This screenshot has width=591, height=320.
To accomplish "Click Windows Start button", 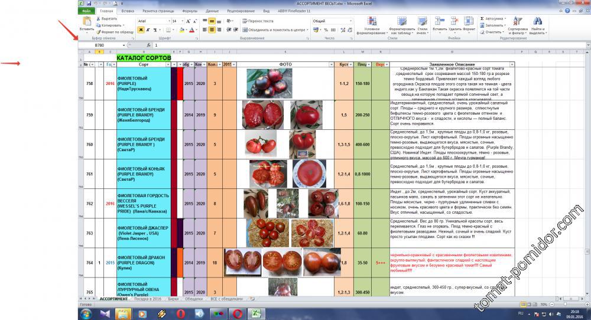I will [x=86, y=314].
